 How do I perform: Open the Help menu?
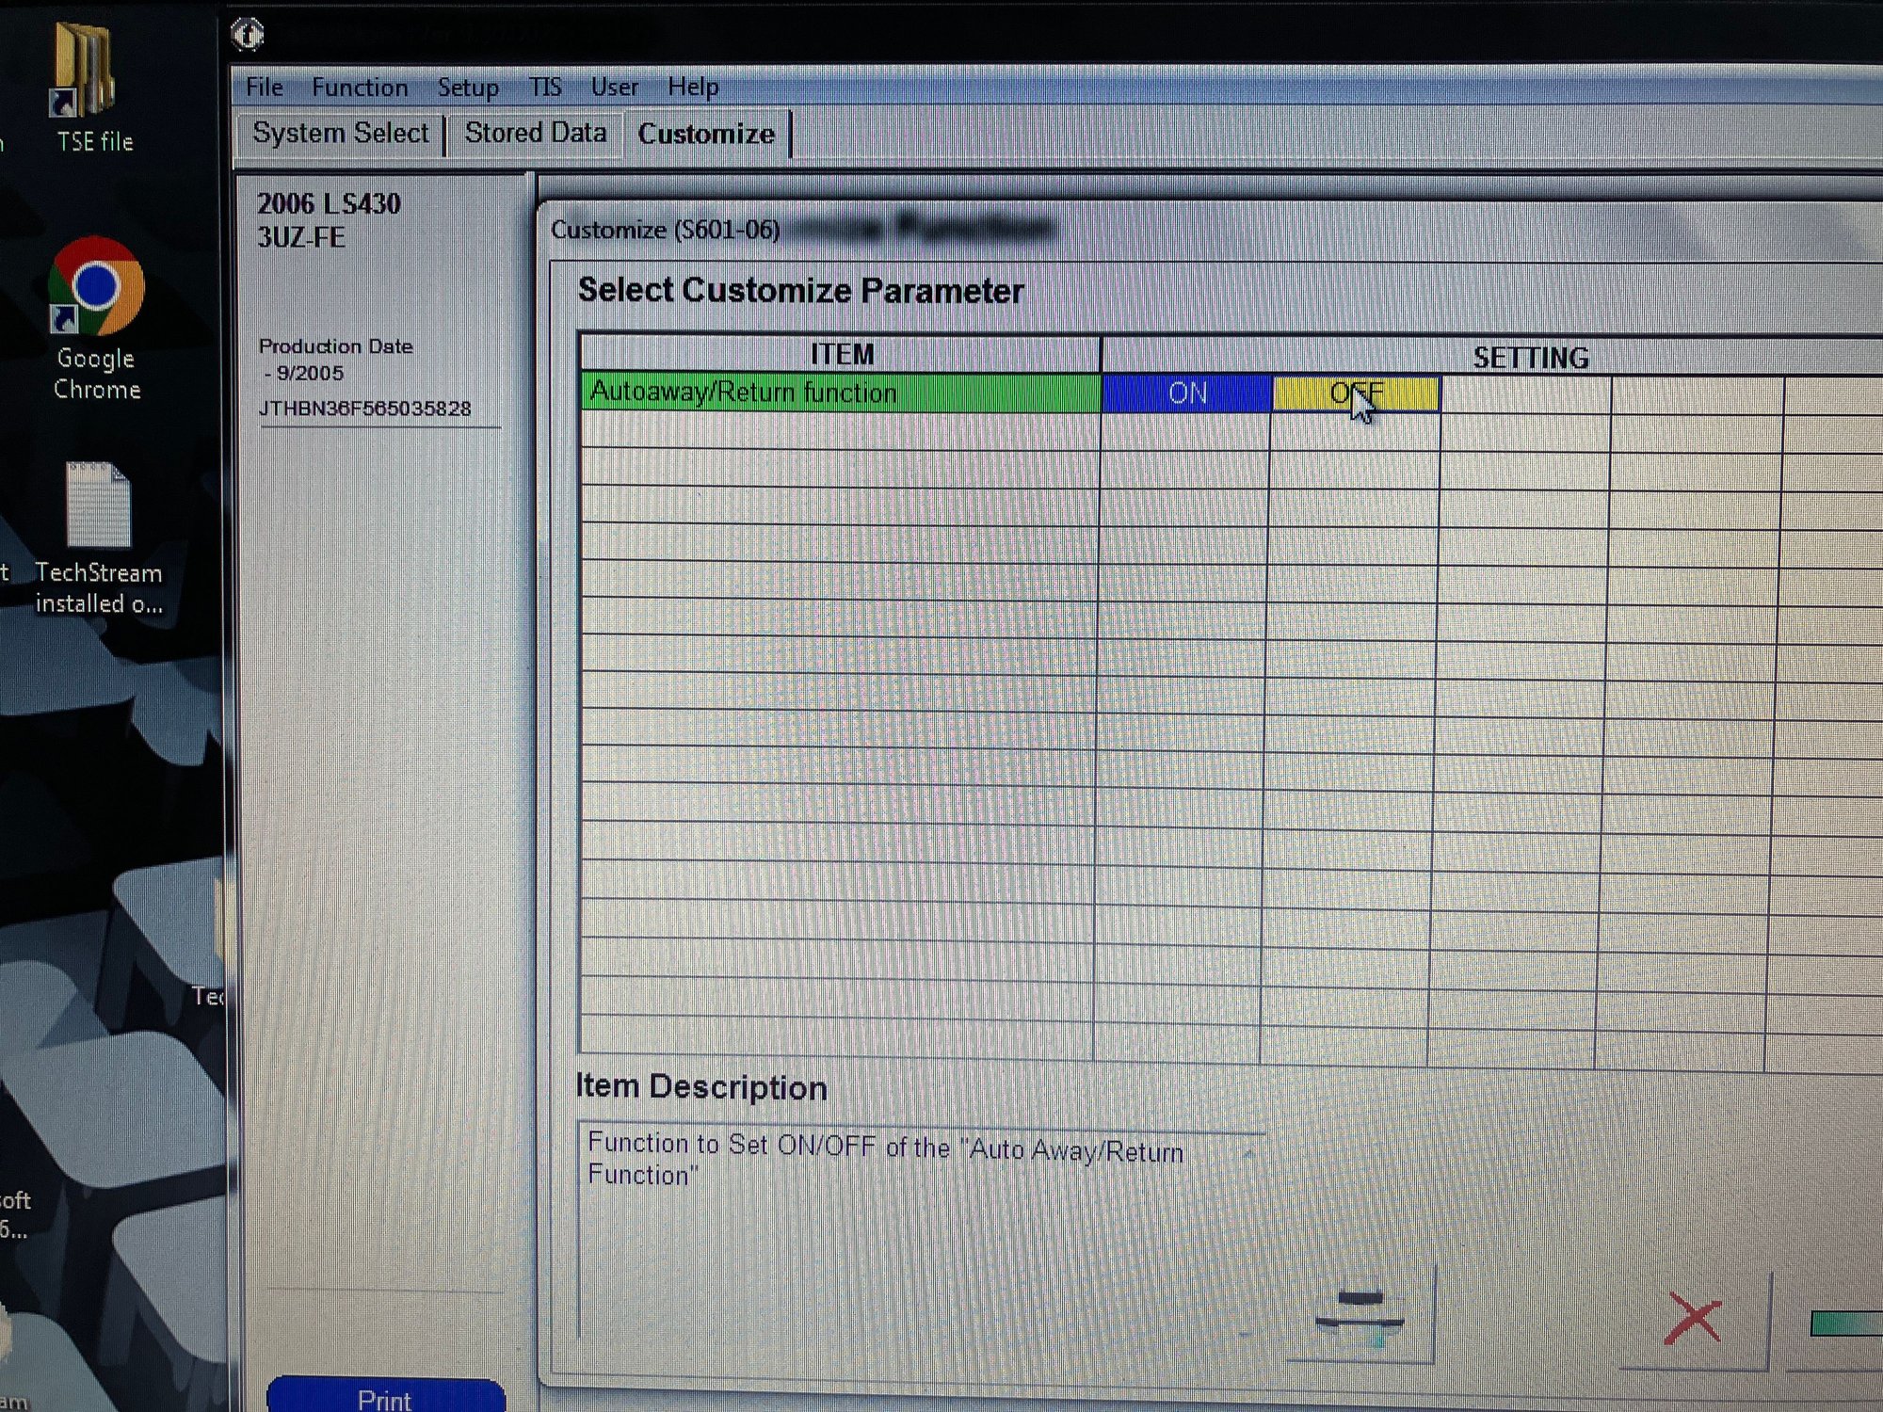[693, 88]
